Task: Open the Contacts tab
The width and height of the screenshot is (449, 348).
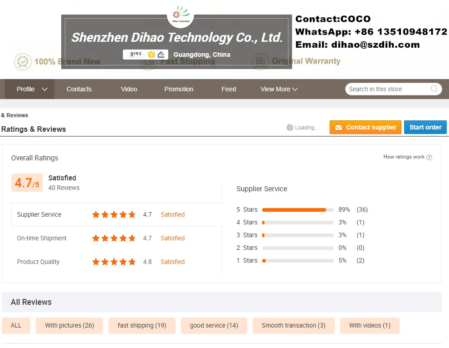Action: click(79, 89)
